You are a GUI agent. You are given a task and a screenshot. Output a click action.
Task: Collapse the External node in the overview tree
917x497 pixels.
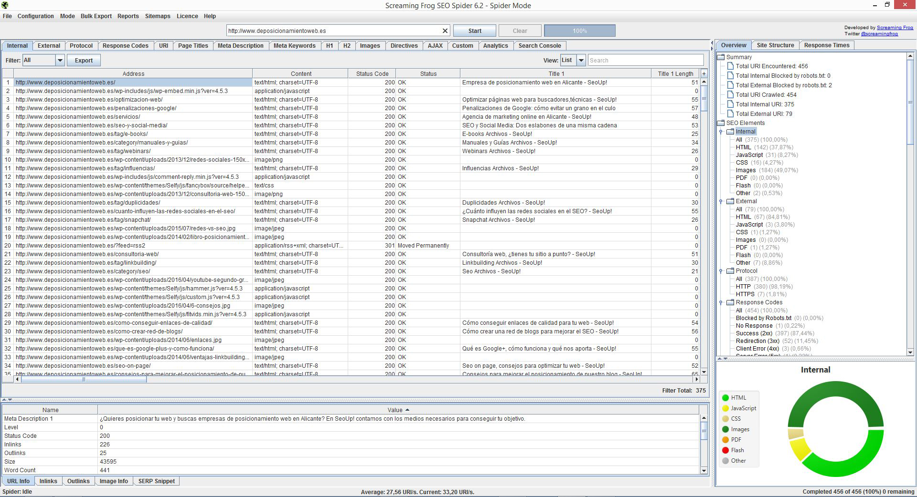click(721, 202)
